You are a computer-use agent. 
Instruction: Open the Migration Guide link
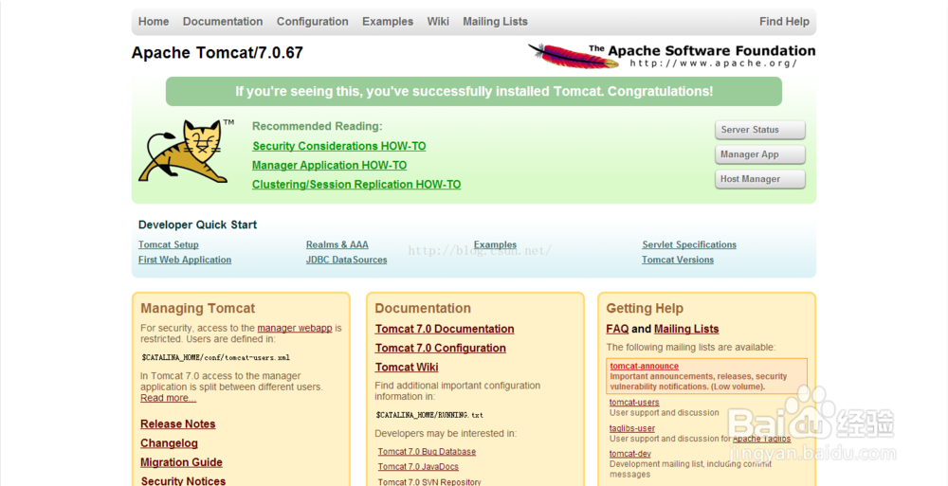181,462
